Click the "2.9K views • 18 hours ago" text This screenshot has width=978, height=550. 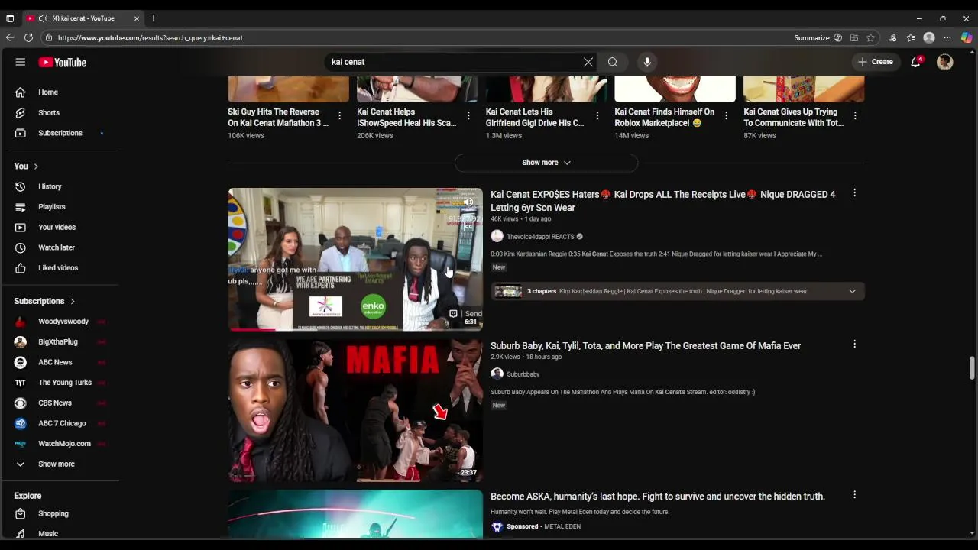tap(526, 357)
